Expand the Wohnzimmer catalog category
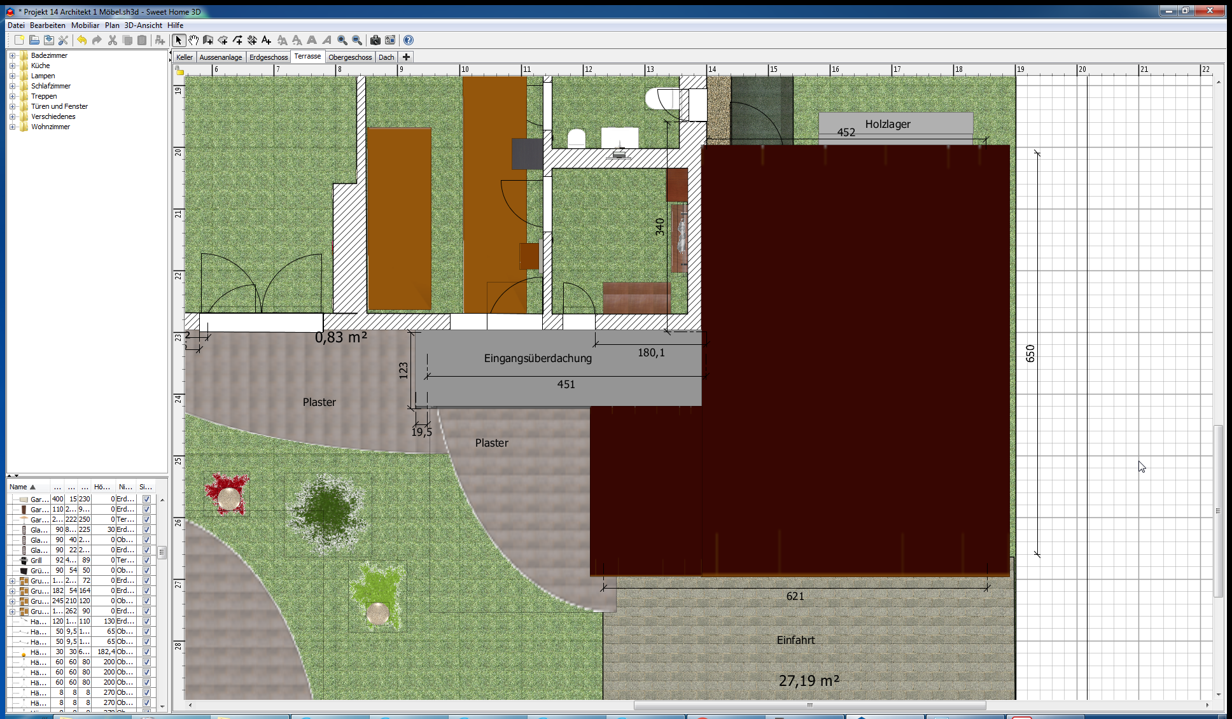 tap(12, 127)
